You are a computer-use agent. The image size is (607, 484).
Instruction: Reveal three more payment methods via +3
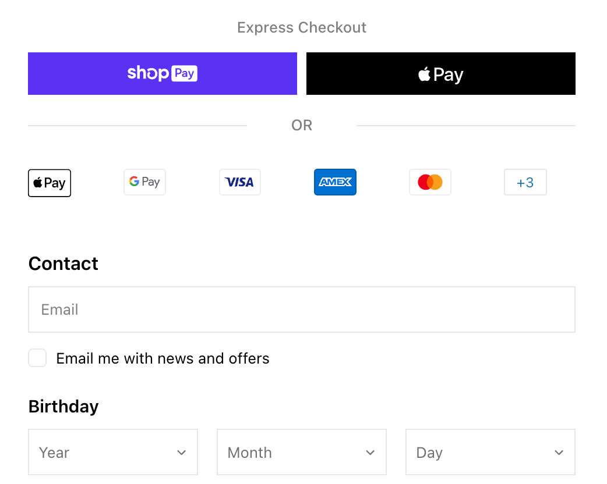[x=525, y=182]
